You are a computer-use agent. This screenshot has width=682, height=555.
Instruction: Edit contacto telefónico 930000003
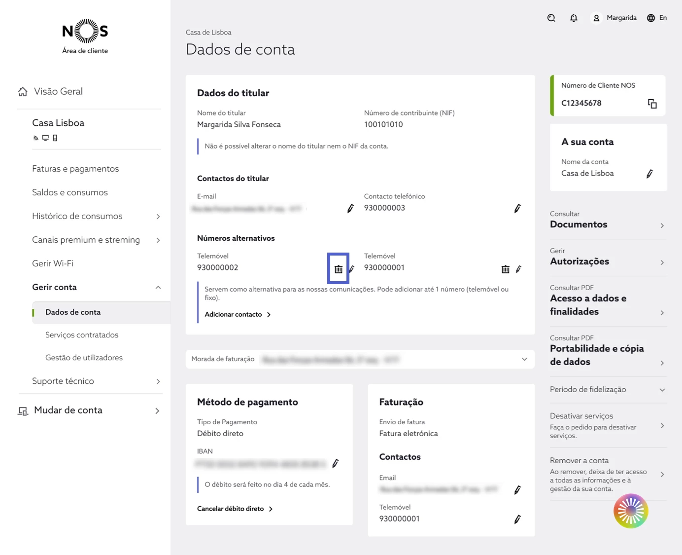[517, 209]
